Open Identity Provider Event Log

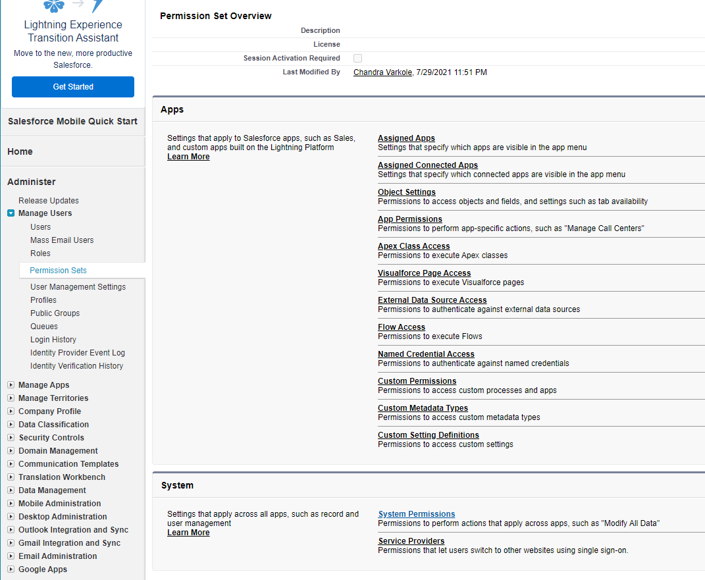click(77, 352)
